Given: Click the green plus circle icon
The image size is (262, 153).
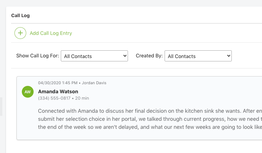Looking at the screenshot, I should point(20,33).
